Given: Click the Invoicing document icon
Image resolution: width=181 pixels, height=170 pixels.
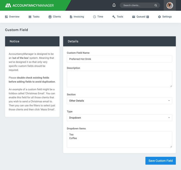Looking at the screenshot, I should pos(71,17).
